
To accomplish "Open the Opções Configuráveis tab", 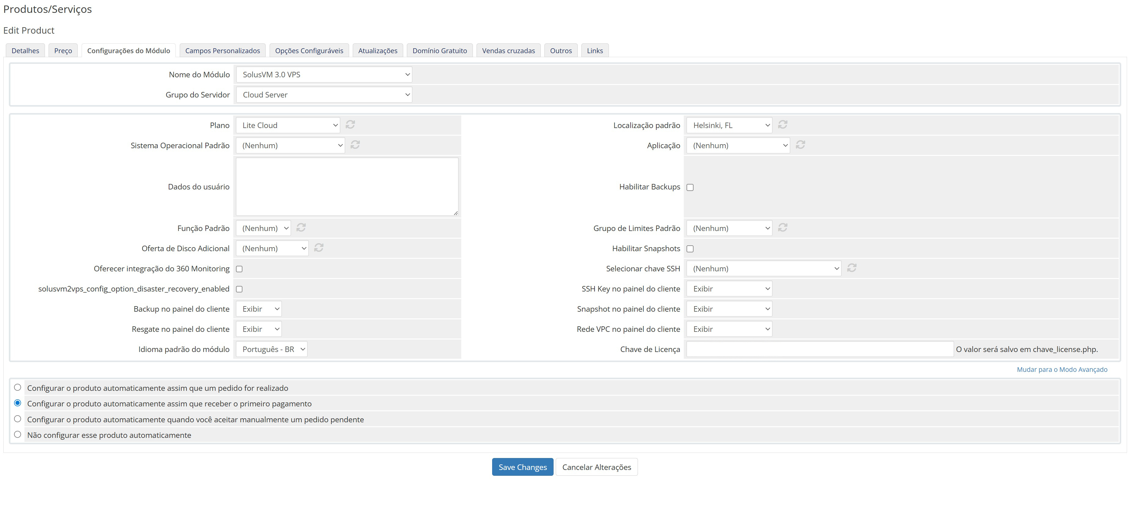I will 309,50.
